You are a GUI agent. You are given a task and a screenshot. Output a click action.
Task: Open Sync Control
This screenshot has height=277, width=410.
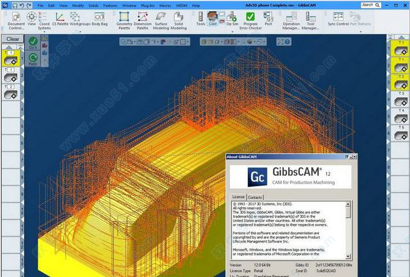click(x=338, y=19)
